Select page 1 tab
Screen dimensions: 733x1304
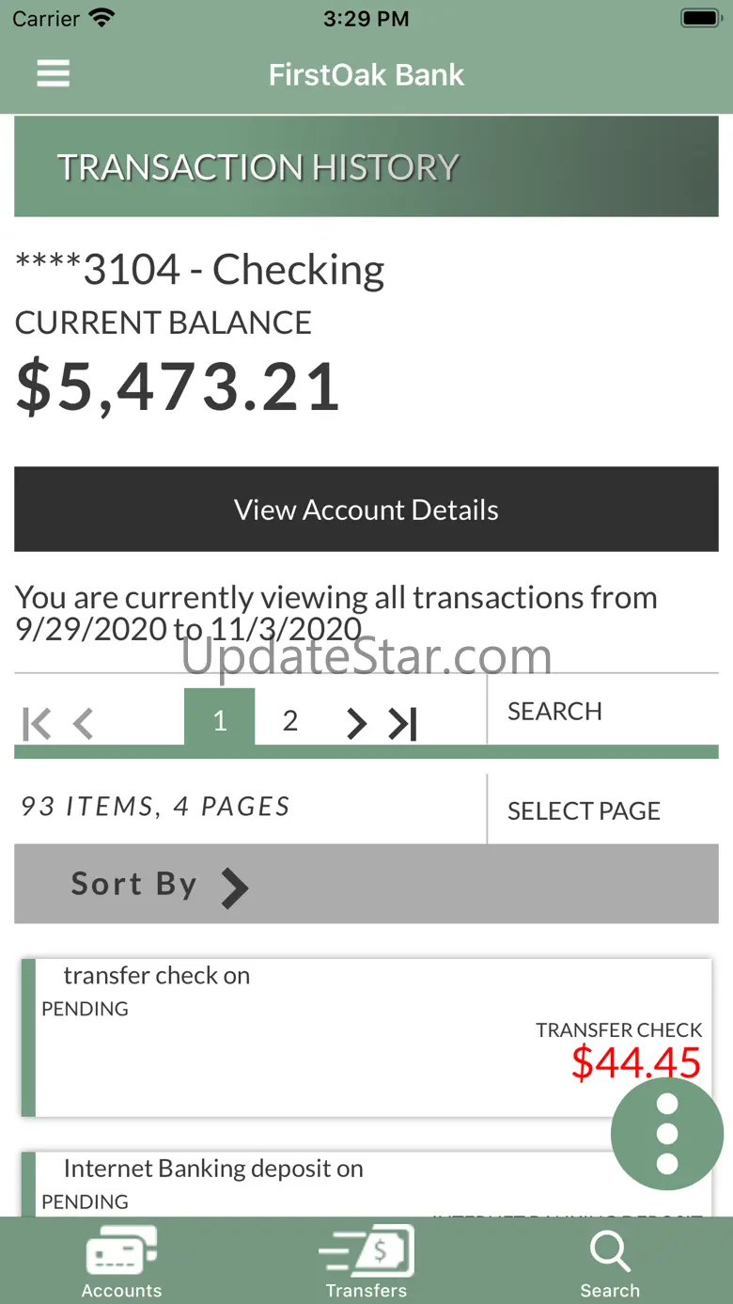pyautogui.click(x=219, y=720)
